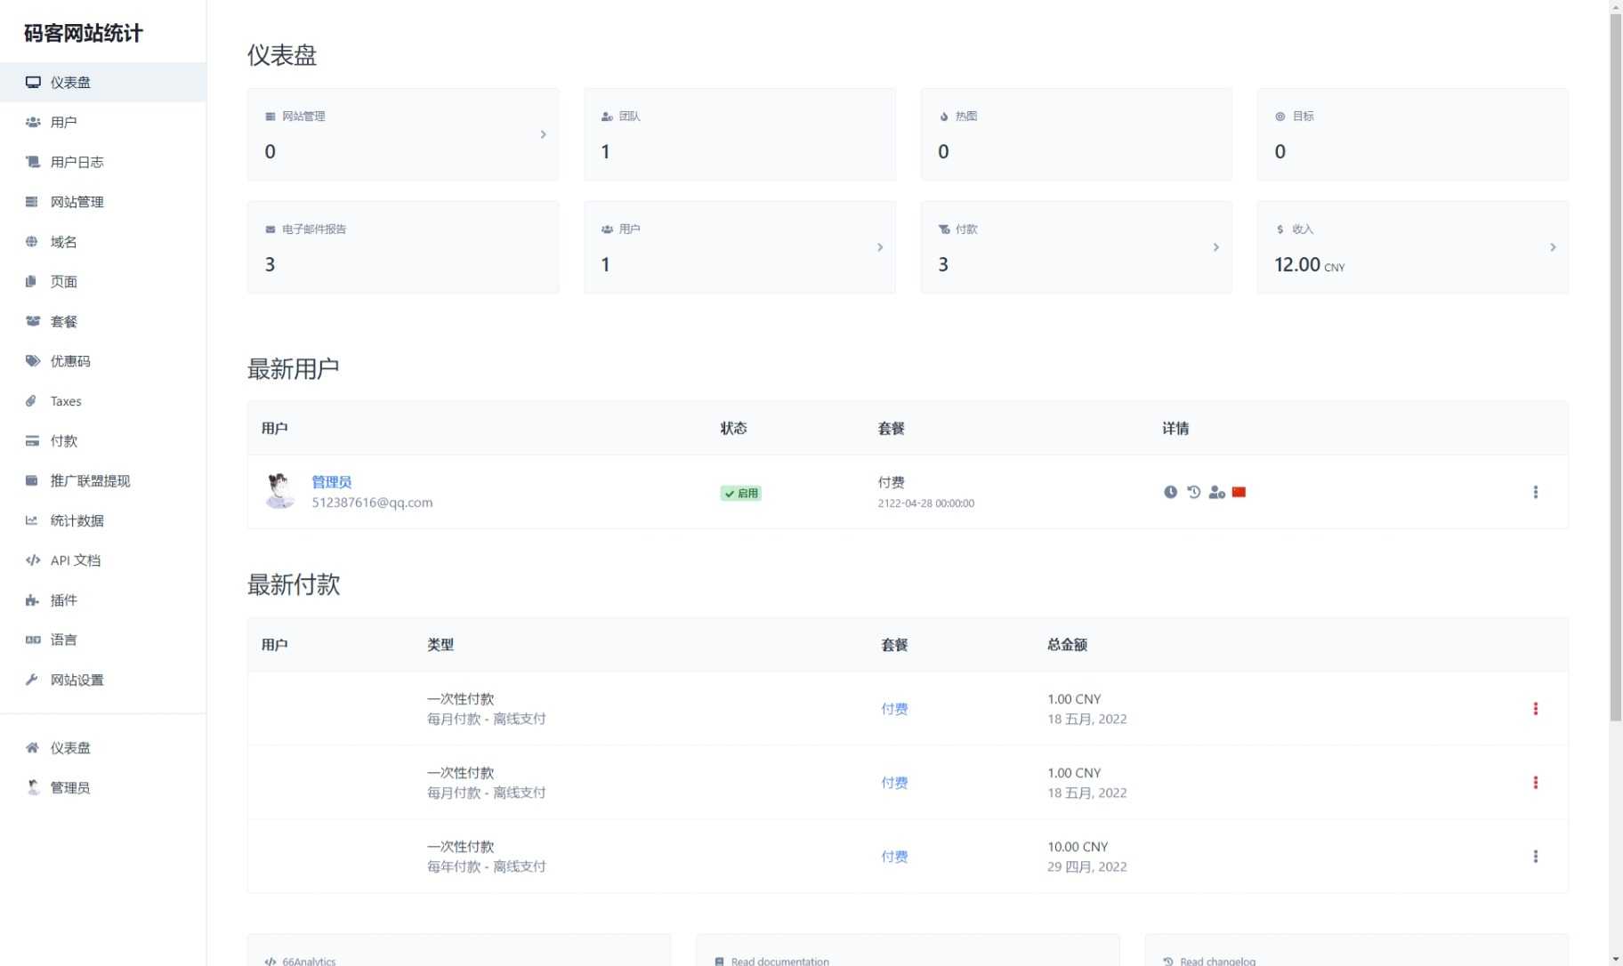Click the 域名 globe icon
This screenshot has height=966, width=1623.
coord(32,242)
